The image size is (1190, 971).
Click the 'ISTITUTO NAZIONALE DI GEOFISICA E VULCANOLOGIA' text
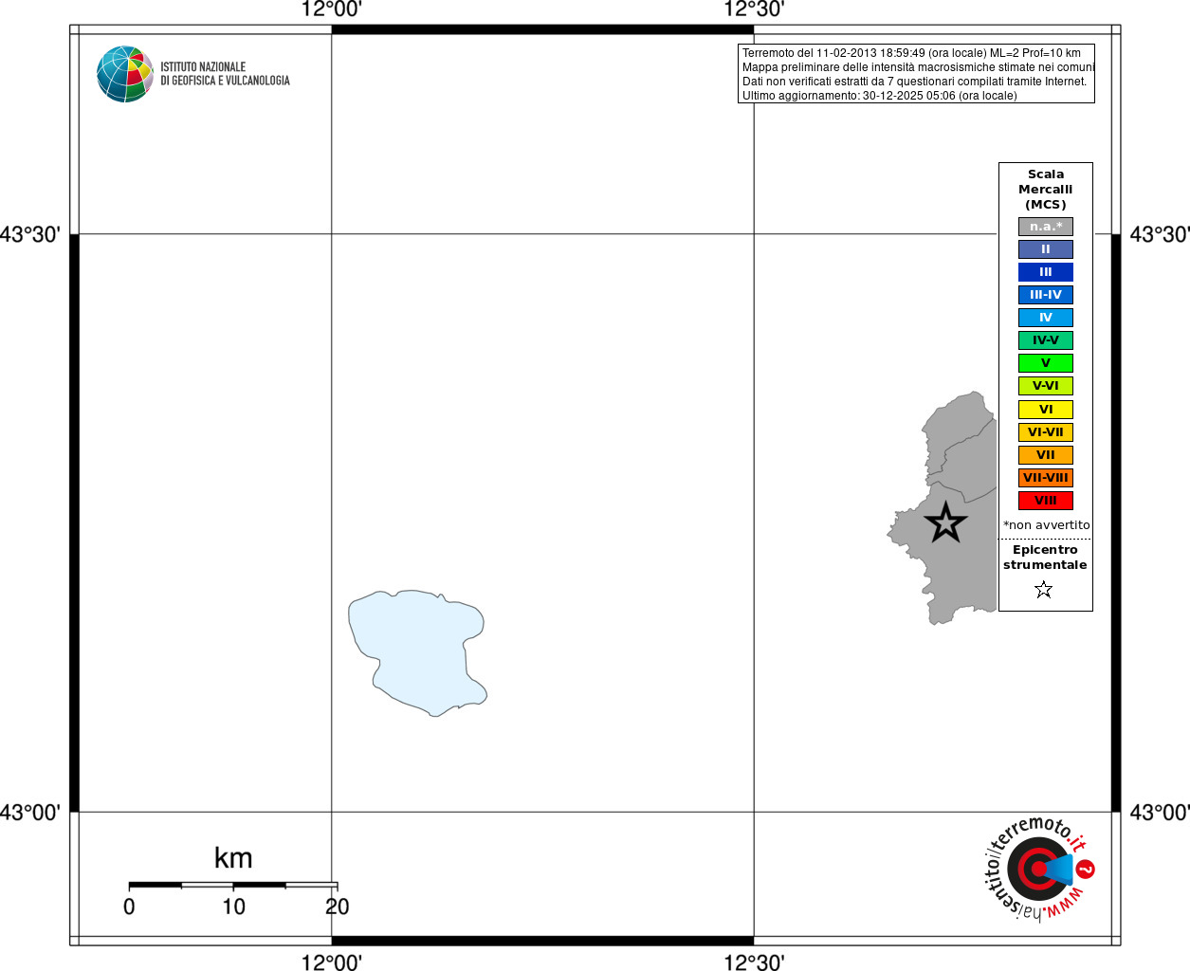[225, 74]
